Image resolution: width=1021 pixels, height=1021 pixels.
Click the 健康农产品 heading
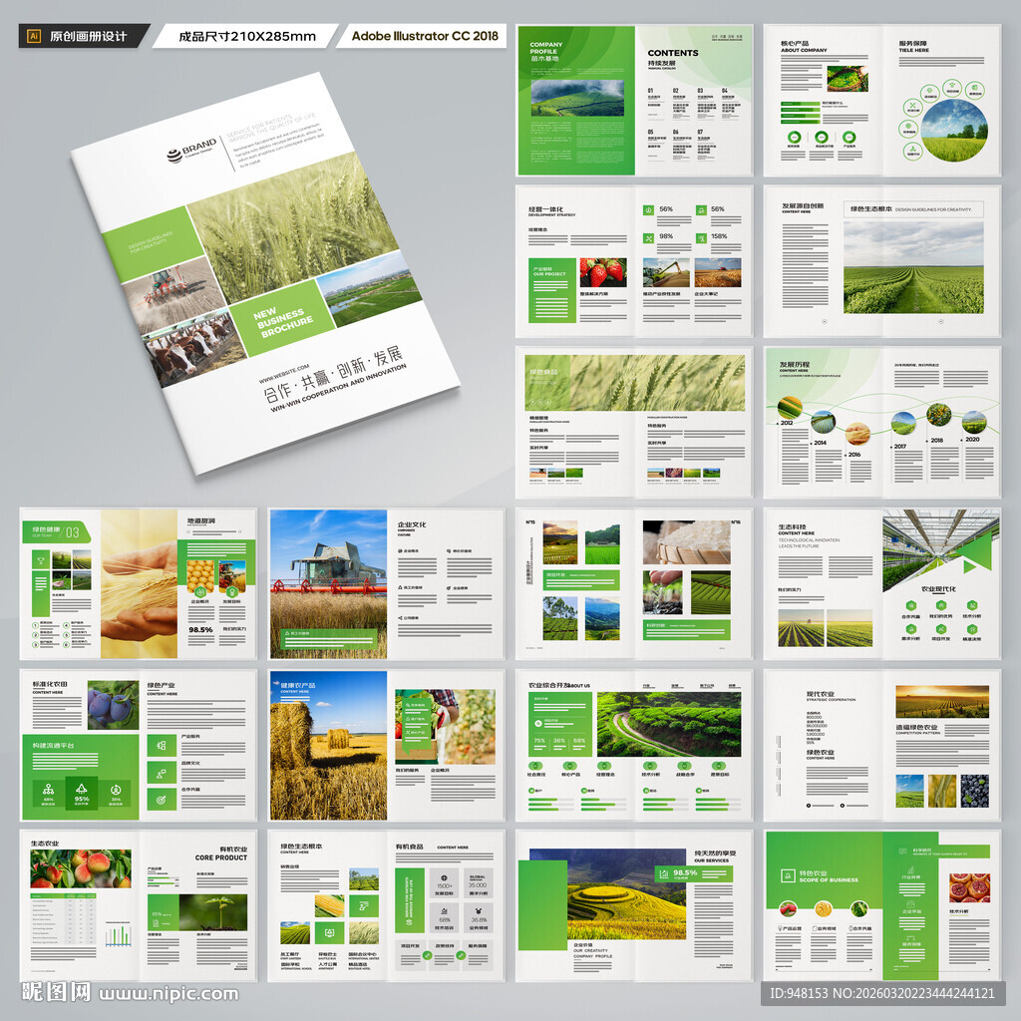click(x=297, y=686)
